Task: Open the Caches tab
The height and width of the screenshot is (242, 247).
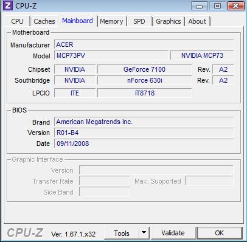Action: click(x=44, y=21)
